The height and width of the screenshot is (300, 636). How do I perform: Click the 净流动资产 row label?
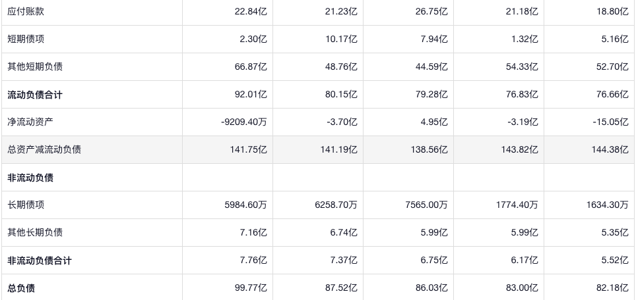click(30, 122)
